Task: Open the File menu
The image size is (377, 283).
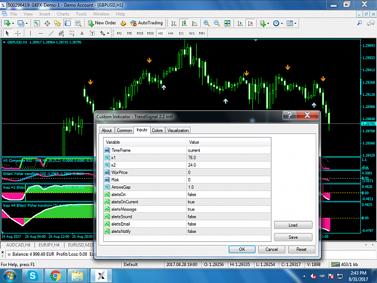Action: click(14, 14)
